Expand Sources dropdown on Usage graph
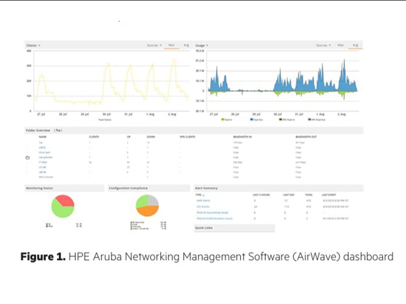This screenshot has width=406, height=304. coord(323,45)
